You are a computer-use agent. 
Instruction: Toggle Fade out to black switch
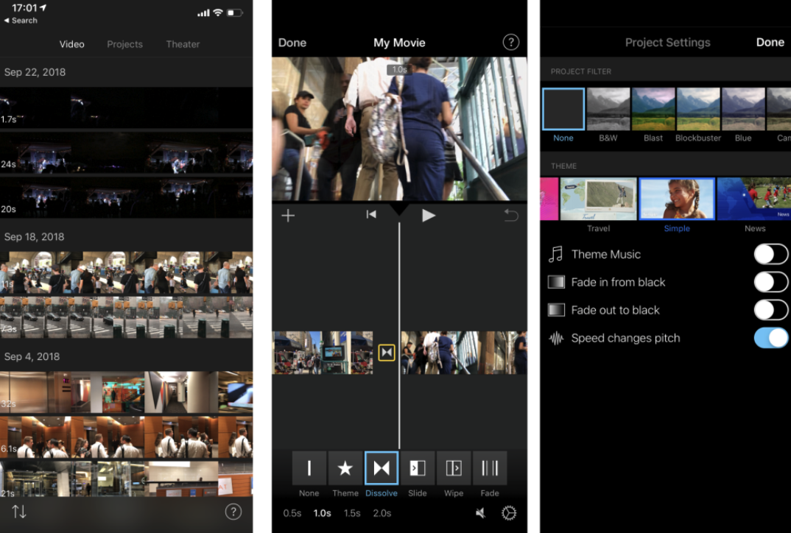click(770, 310)
